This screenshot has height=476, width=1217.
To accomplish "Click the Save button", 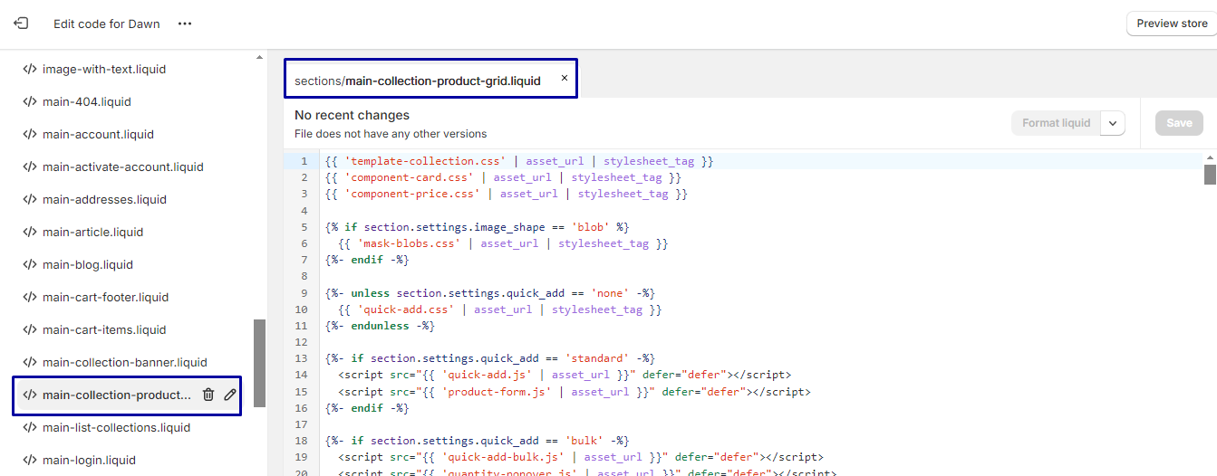I will [1179, 123].
